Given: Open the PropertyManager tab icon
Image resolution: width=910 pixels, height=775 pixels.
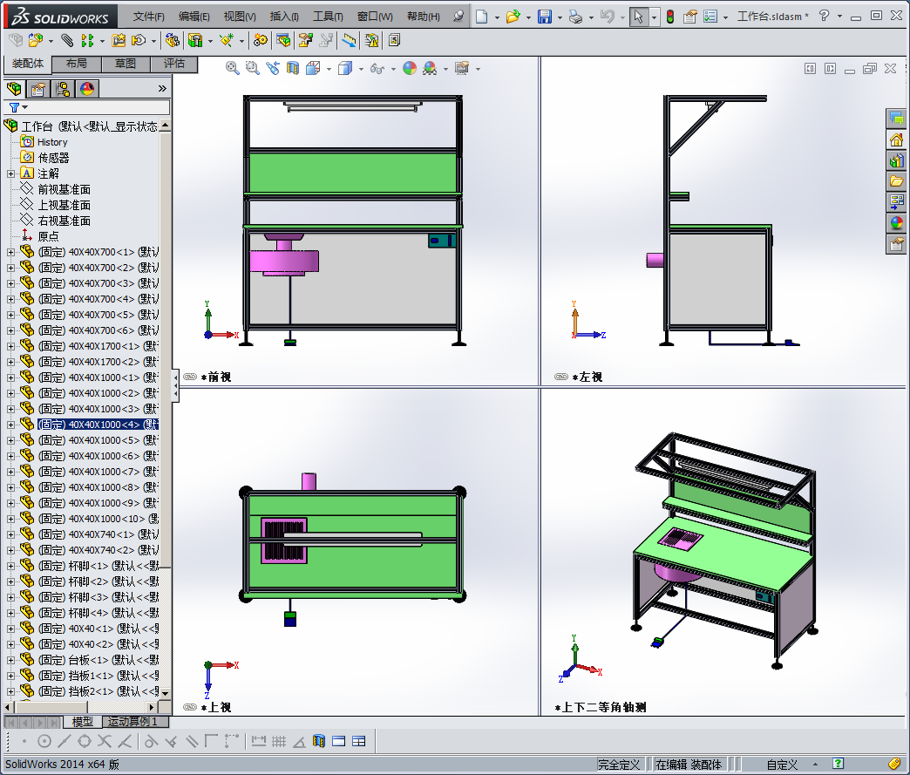Looking at the screenshot, I should (x=38, y=89).
